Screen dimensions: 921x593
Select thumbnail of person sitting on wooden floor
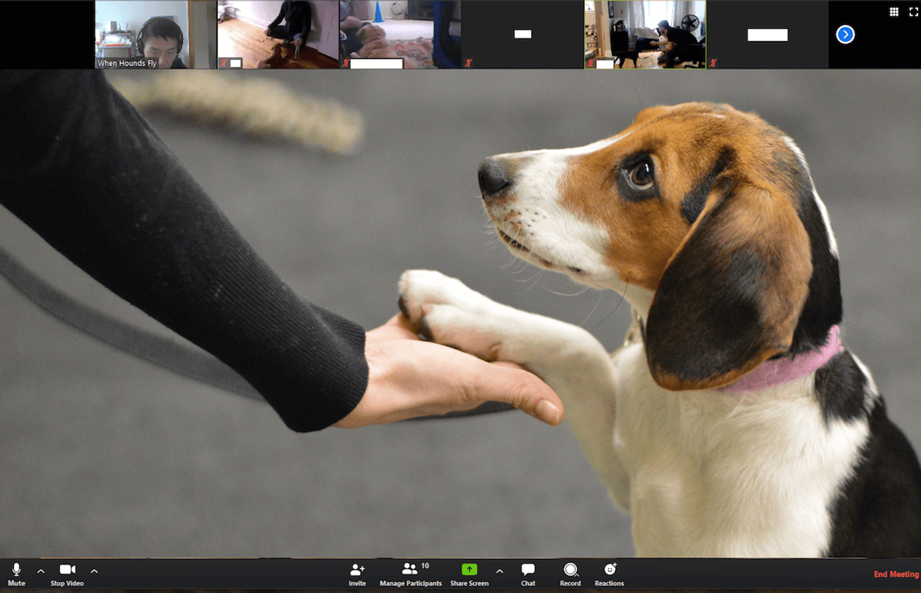(x=278, y=35)
